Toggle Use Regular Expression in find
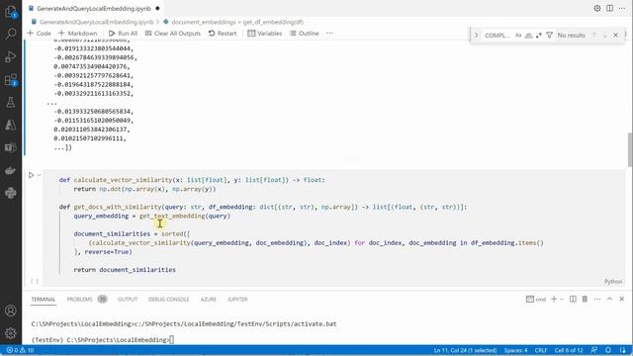 (x=538, y=36)
